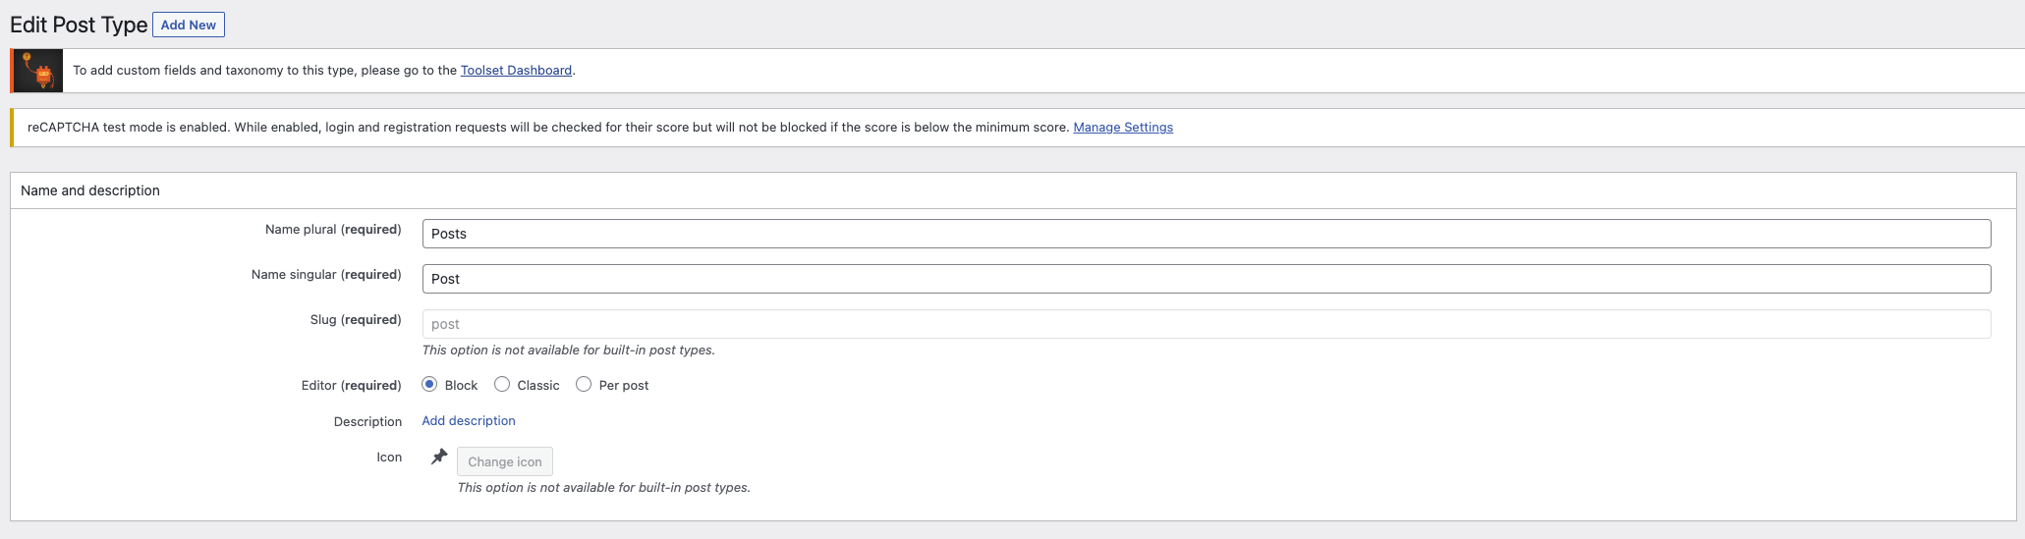Click the Icon row label
Viewport: 2025px width, 539px height.
pyautogui.click(x=389, y=458)
